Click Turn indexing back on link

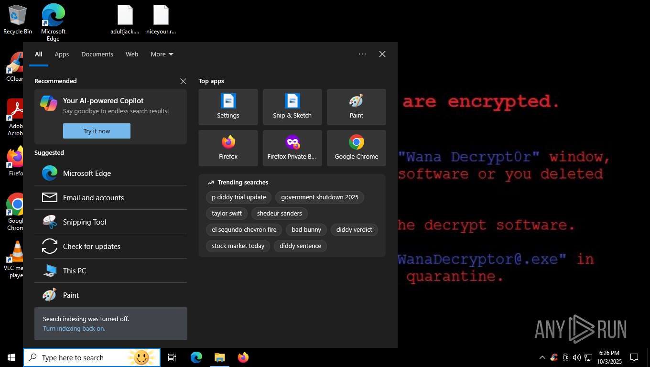coord(74,328)
